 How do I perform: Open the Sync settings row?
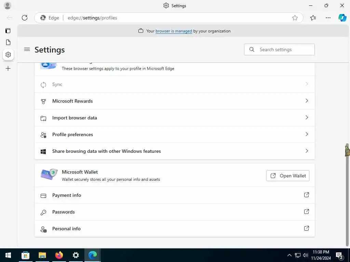point(175,84)
